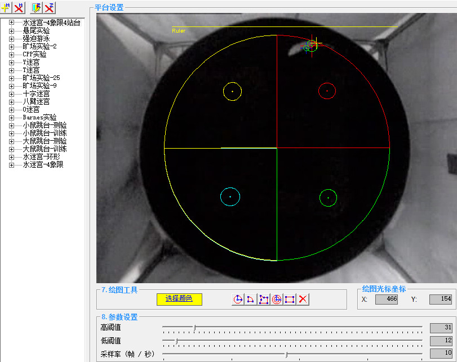
Task: Select 大鼠跳台-测验 in the experiment list
Action: coord(45,141)
